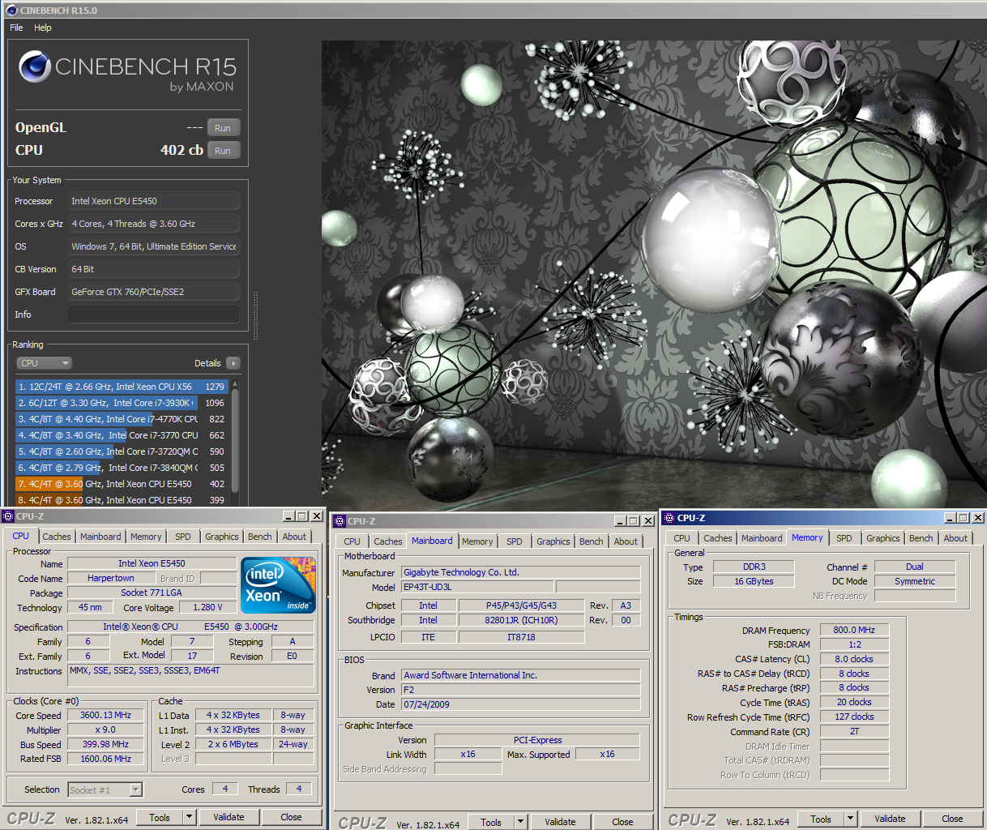Click memory size 16 GBytes value

[754, 581]
